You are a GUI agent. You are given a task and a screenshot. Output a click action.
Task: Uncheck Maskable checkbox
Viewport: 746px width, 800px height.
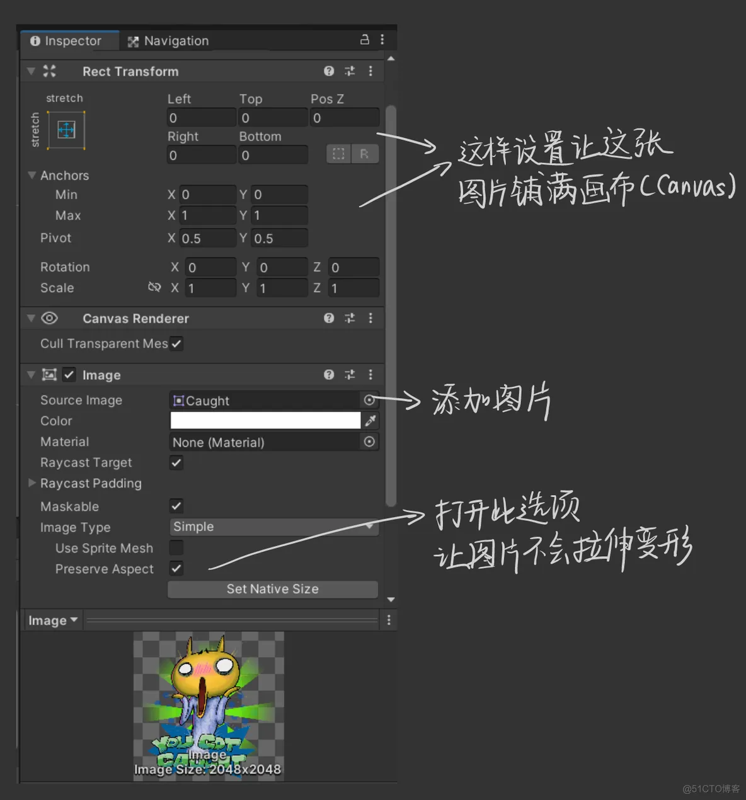click(176, 506)
